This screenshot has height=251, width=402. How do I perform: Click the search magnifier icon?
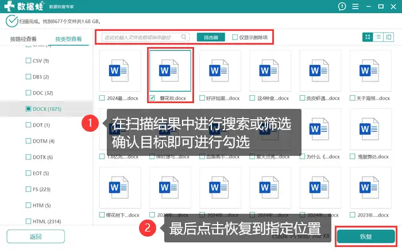184,37
